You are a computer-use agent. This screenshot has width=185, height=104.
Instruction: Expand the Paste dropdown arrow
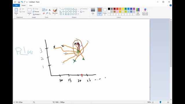(16, 15)
